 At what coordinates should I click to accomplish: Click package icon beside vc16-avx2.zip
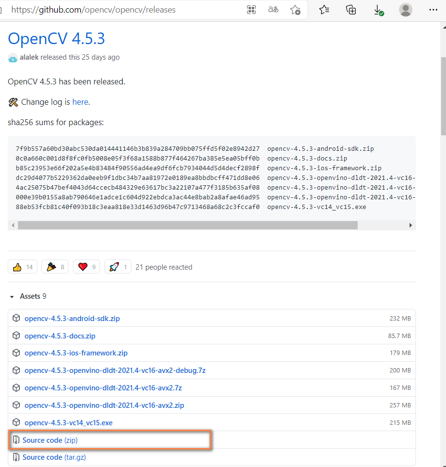16,405
